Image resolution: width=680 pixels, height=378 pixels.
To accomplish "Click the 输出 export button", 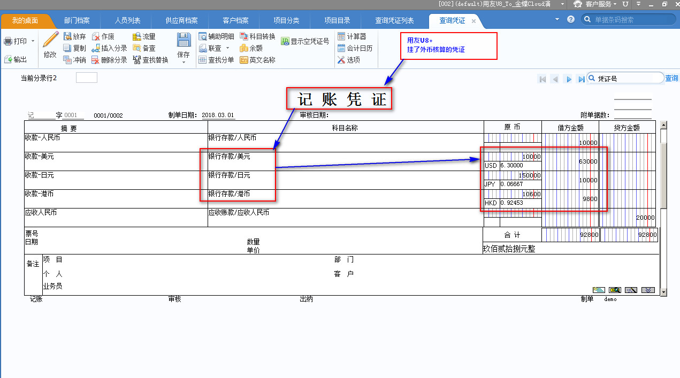I will pyautogui.click(x=16, y=59).
